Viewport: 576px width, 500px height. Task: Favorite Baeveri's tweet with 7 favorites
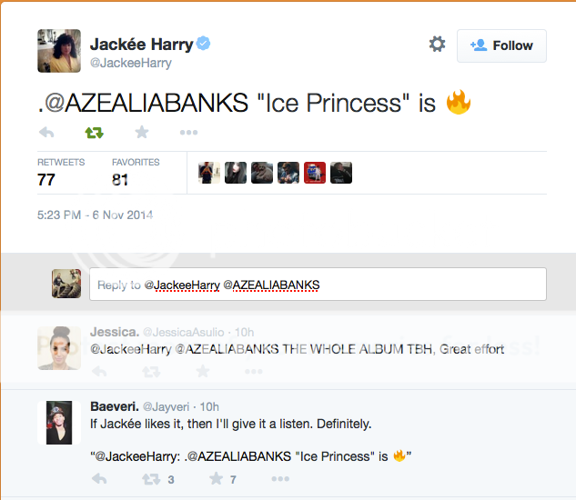[217, 479]
